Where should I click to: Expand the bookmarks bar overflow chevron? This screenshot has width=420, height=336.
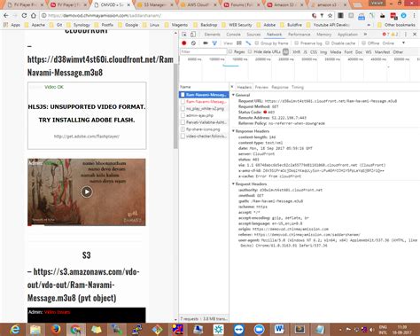point(369,25)
